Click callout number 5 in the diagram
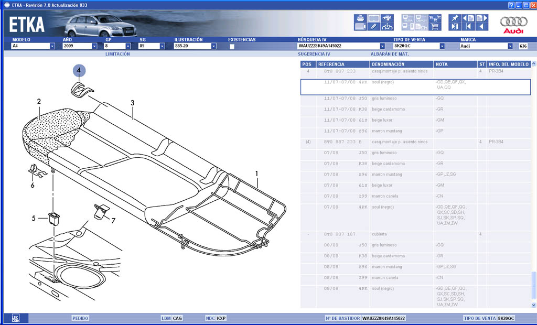Image resolution: width=537 pixels, height=325 pixels. pyautogui.click(x=34, y=218)
